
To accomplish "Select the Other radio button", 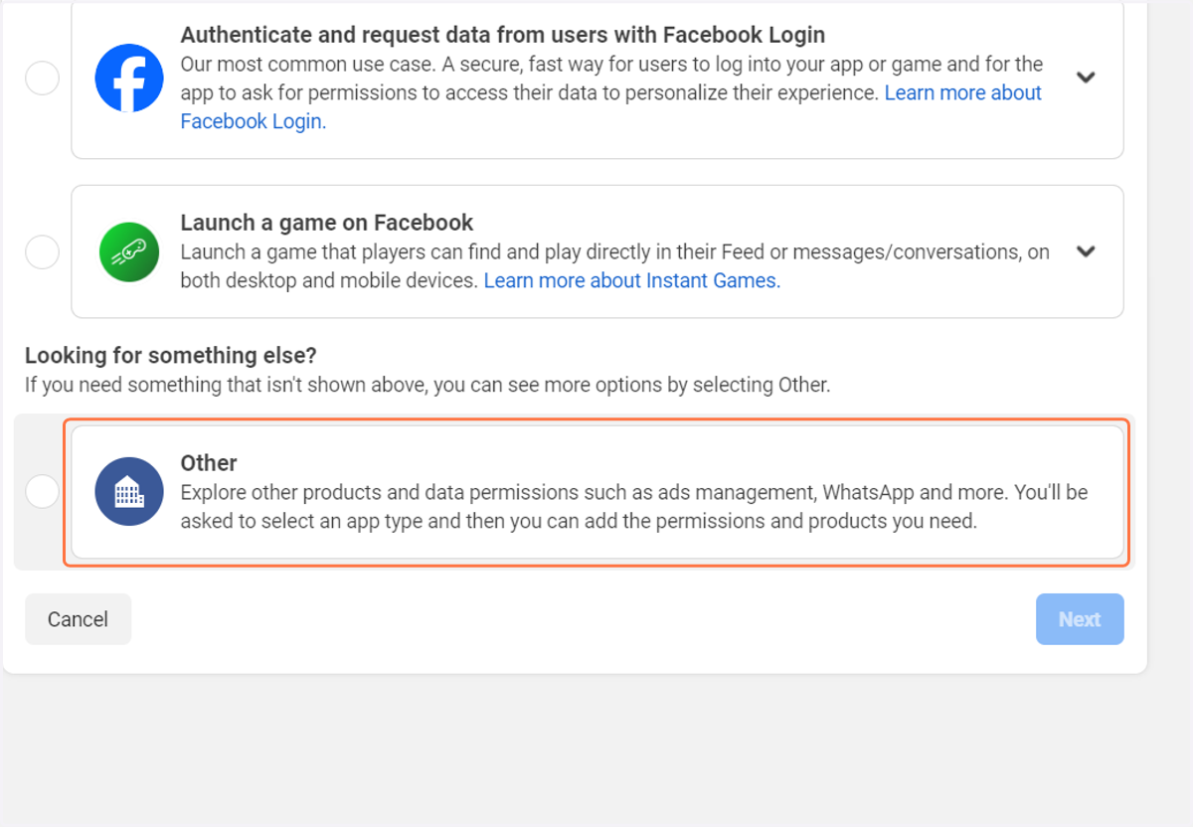I will (x=42, y=491).
